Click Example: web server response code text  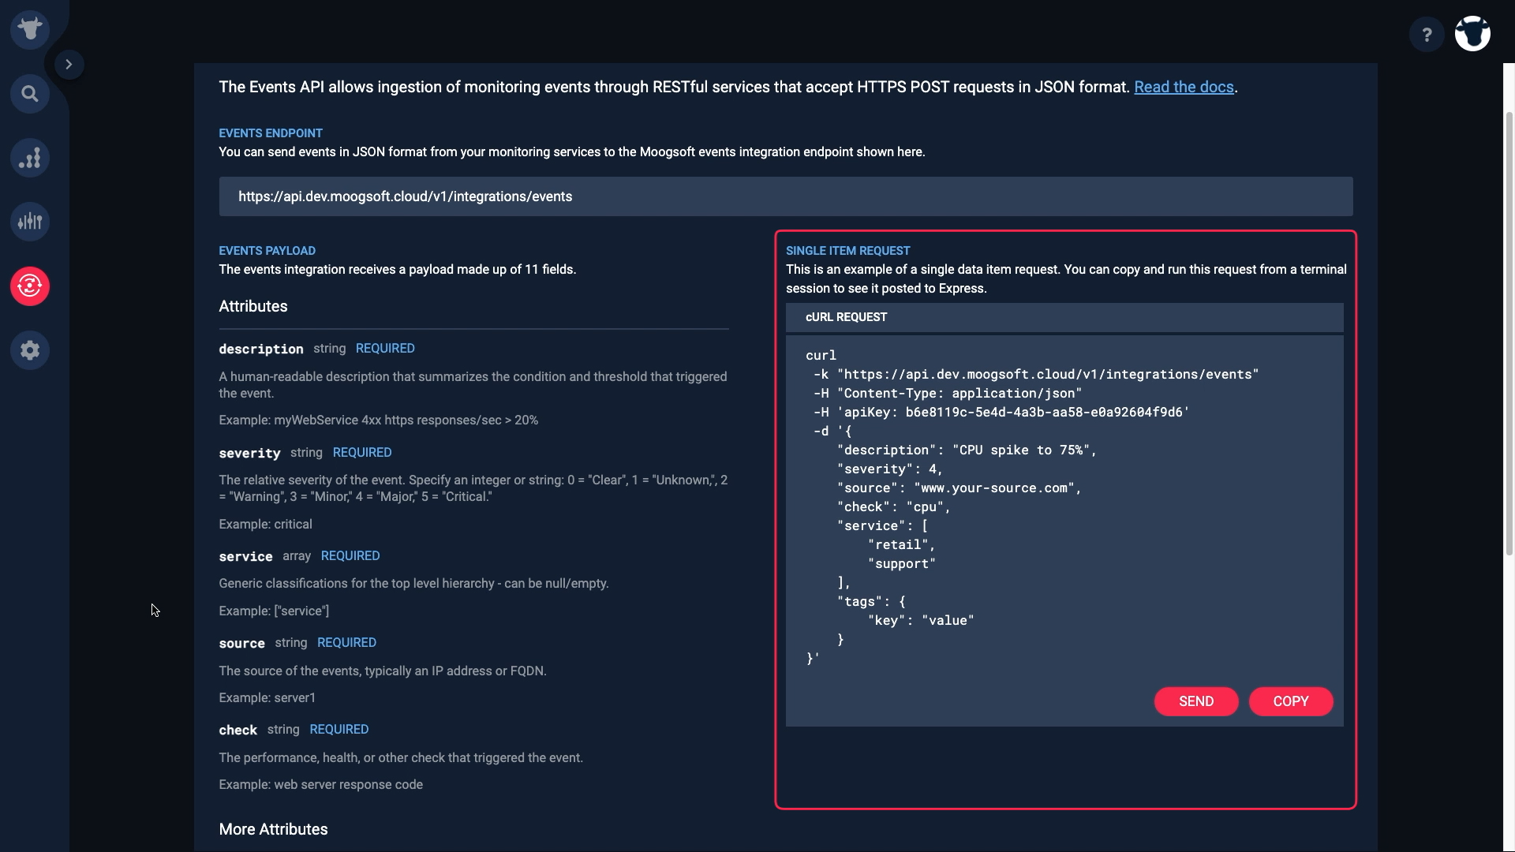(x=320, y=785)
